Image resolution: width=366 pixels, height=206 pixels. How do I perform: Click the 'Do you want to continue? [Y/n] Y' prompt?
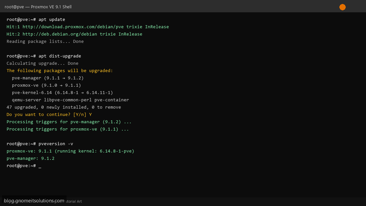tap(49, 114)
